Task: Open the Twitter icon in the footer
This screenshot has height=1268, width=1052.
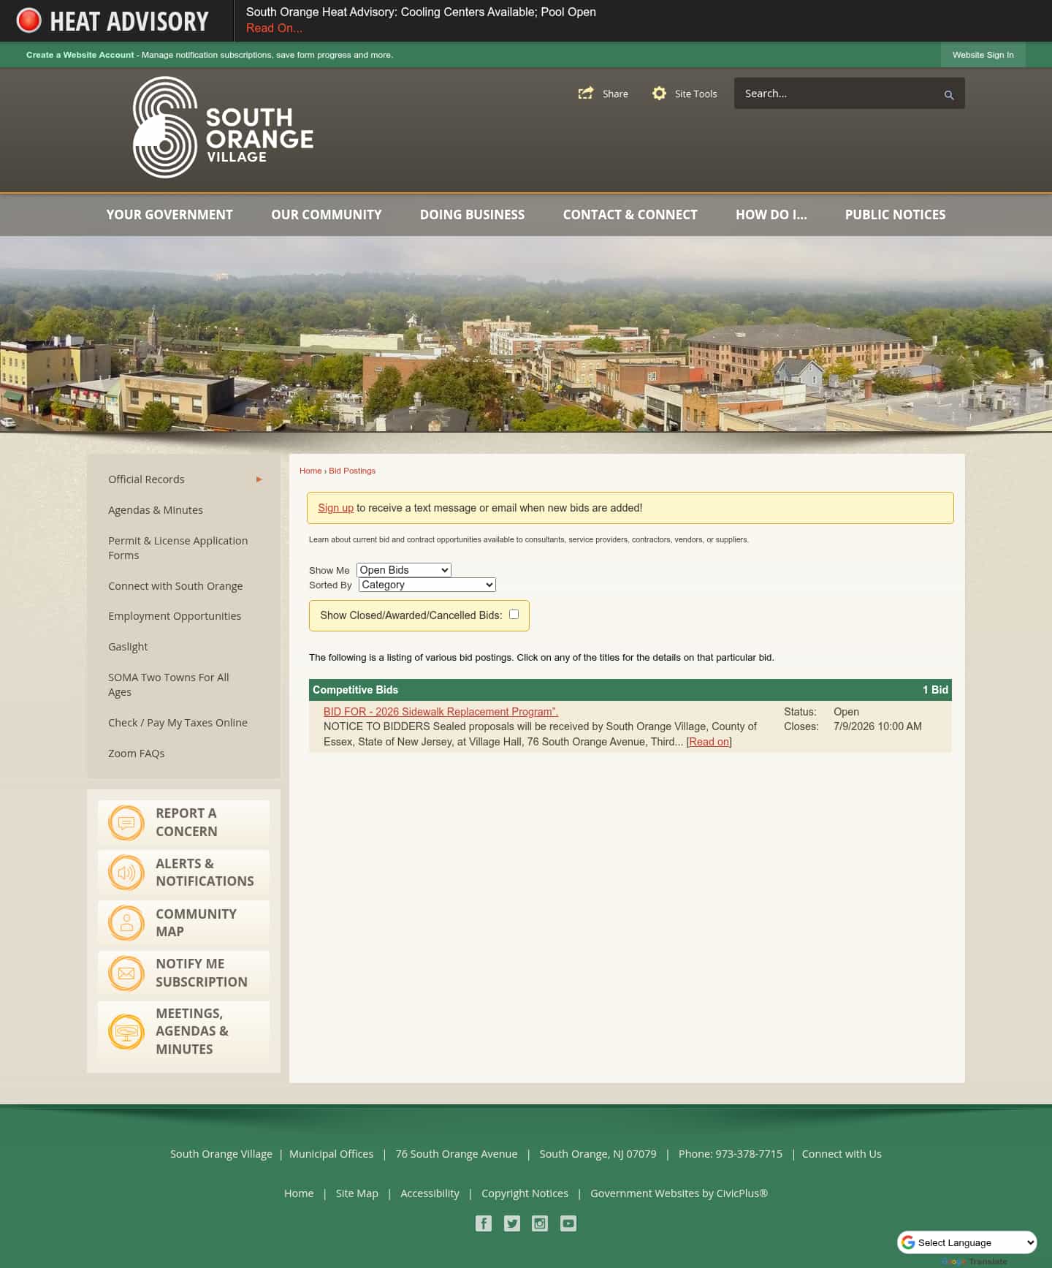Action: [x=512, y=1223]
